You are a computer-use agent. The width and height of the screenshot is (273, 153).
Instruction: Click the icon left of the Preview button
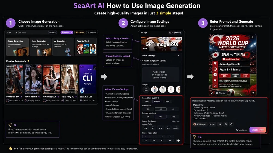point(212,93)
